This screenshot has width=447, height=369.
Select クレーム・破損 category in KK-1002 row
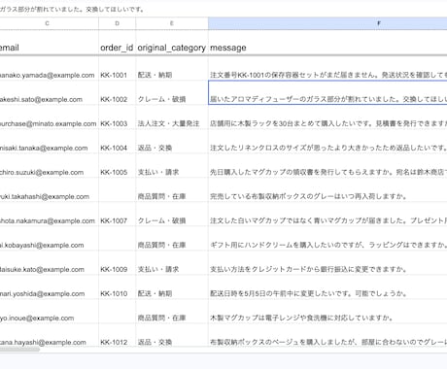pyautogui.click(x=172, y=93)
